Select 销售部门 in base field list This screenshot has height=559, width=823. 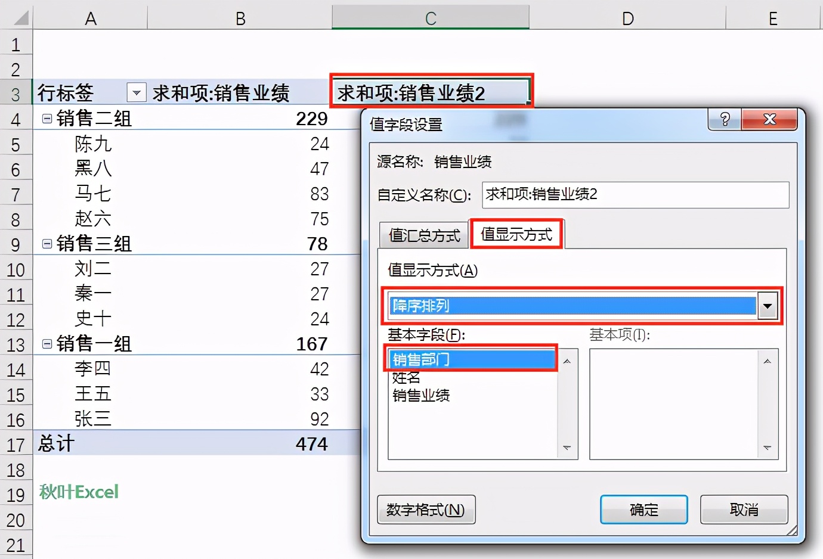[x=472, y=359]
